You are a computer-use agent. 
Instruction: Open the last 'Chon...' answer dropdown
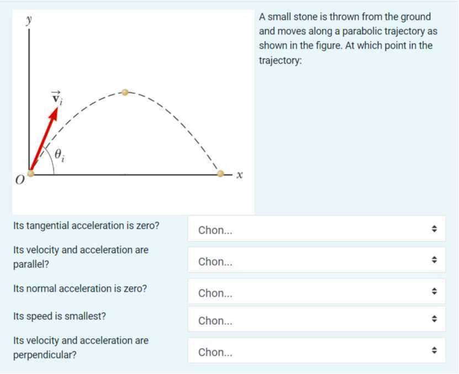tap(316, 351)
